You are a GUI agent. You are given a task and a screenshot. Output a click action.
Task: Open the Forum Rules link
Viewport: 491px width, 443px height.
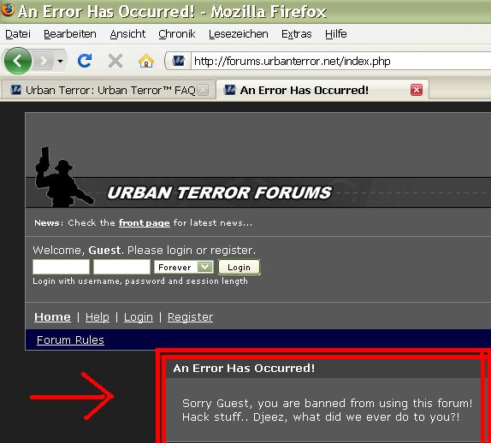click(70, 340)
